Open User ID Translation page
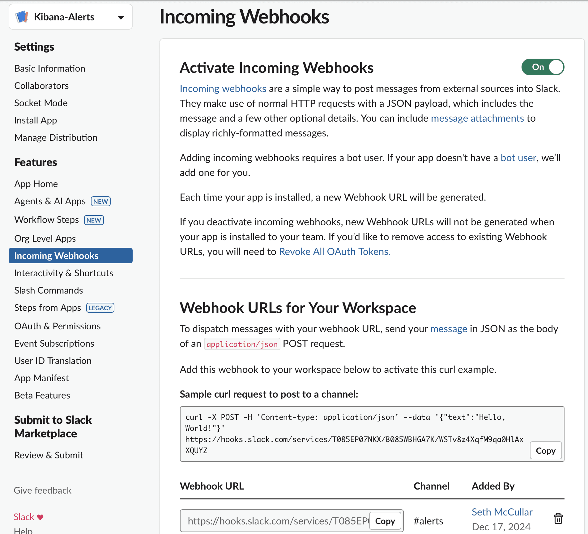The width and height of the screenshot is (588, 534). tap(53, 361)
